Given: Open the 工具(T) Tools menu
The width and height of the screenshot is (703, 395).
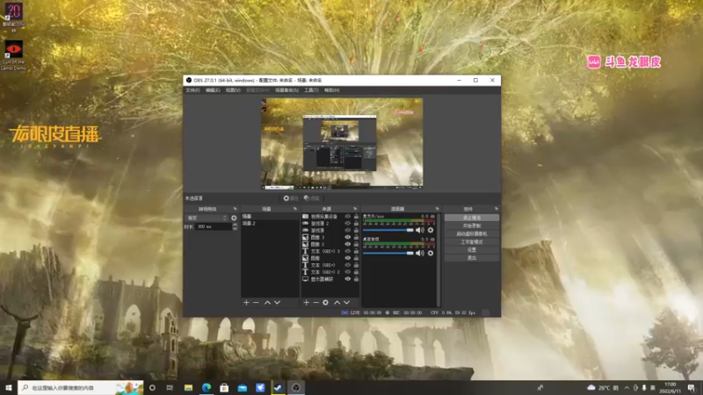Looking at the screenshot, I should click(311, 90).
